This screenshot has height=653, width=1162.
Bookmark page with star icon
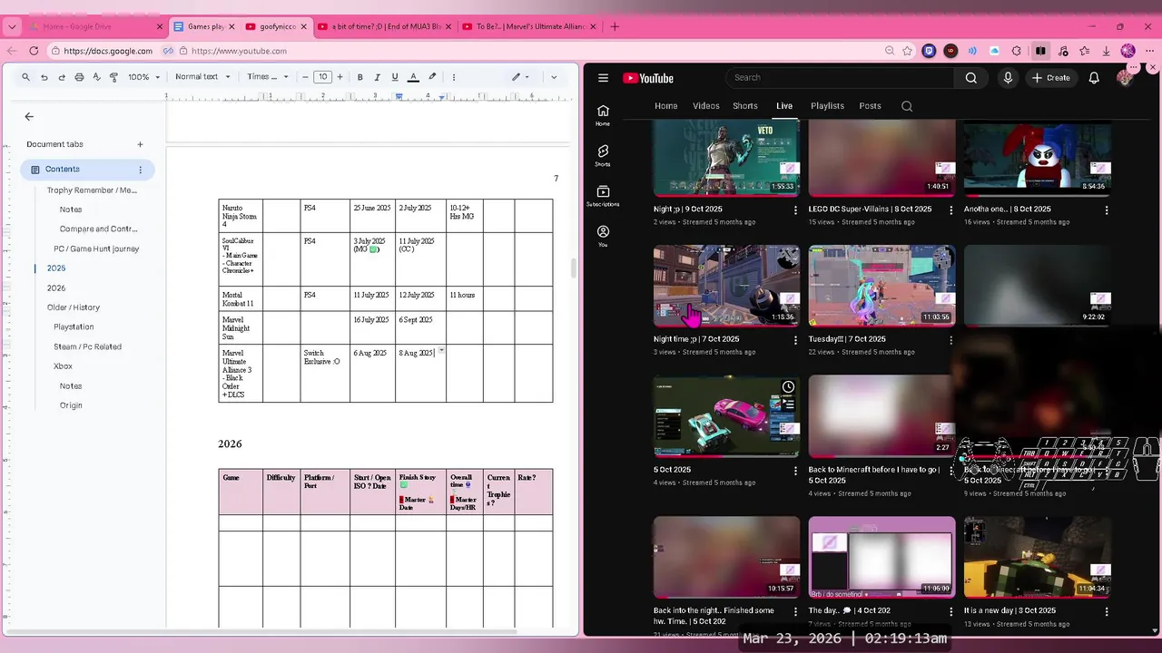coord(907,51)
